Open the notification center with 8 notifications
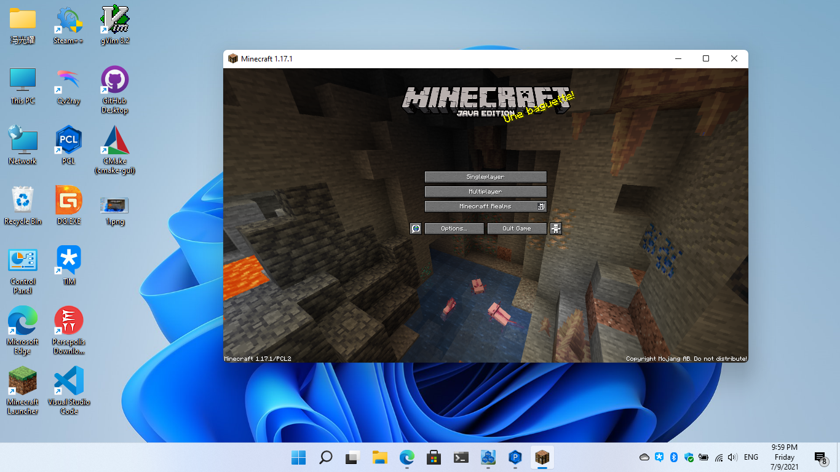840x472 pixels. click(x=820, y=457)
